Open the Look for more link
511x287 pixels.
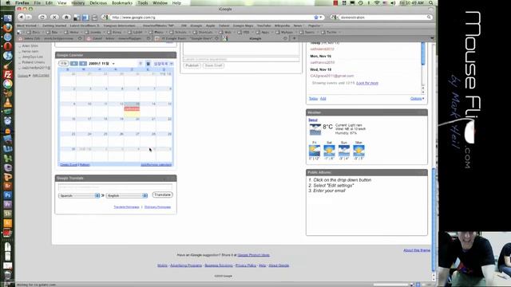pos(367,83)
